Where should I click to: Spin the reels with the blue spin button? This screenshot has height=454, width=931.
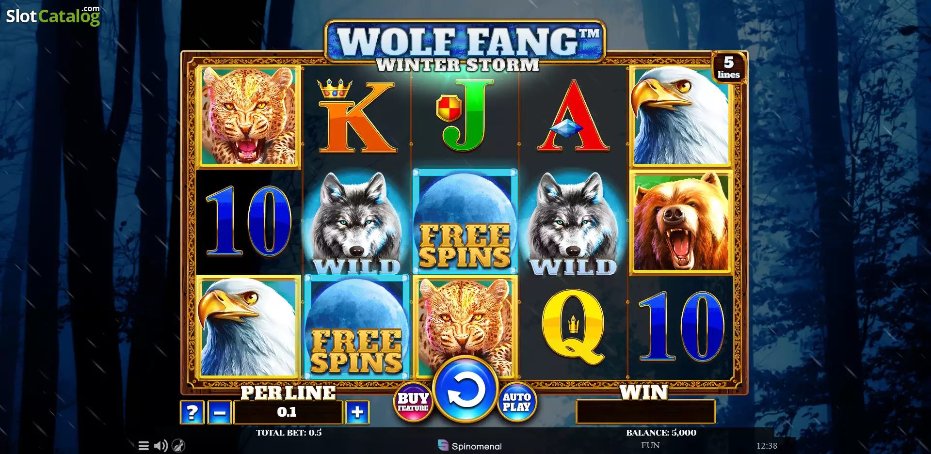click(x=465, y=390)
